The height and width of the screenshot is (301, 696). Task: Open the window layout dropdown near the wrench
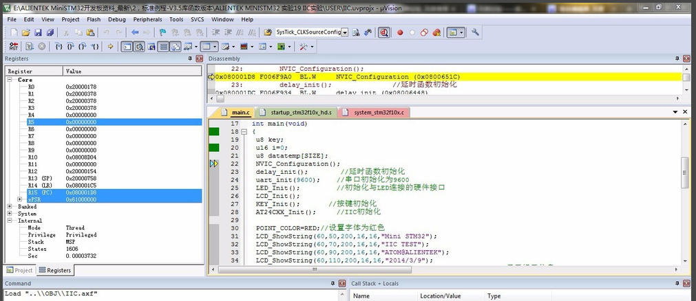(x=462, y=32)
